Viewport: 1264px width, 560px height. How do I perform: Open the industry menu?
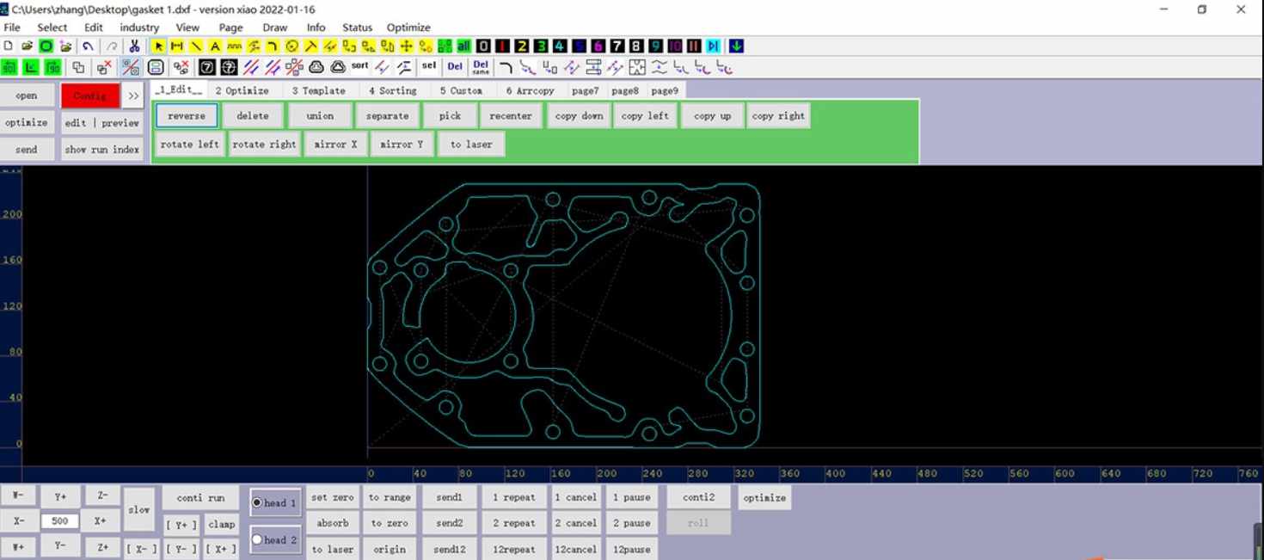(x=139, y=28)
